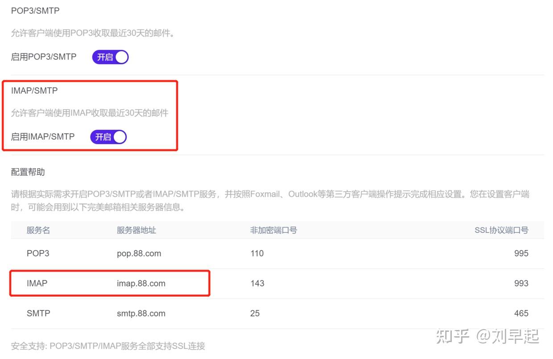
Task: Select the IMAP/SMTP section heading
Action: pyautogui.click(x=34, y=91)
